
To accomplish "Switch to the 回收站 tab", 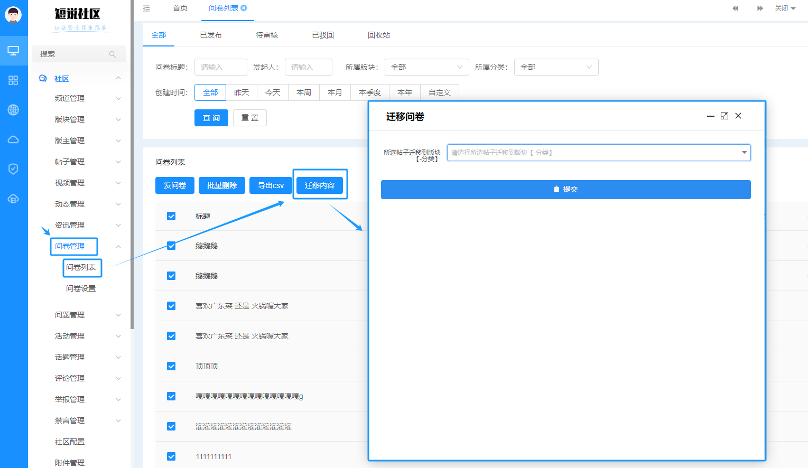I will pos(379,35).
